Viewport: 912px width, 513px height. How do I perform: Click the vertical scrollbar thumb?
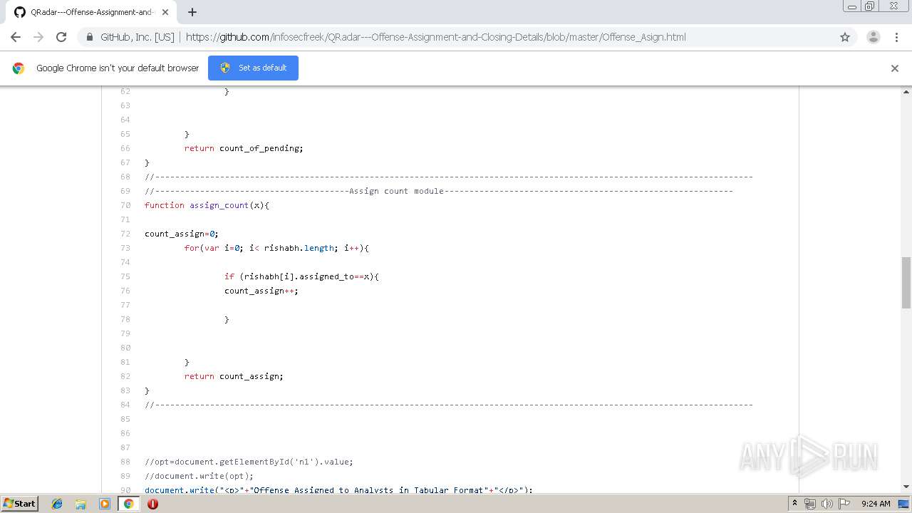[906, 283]
